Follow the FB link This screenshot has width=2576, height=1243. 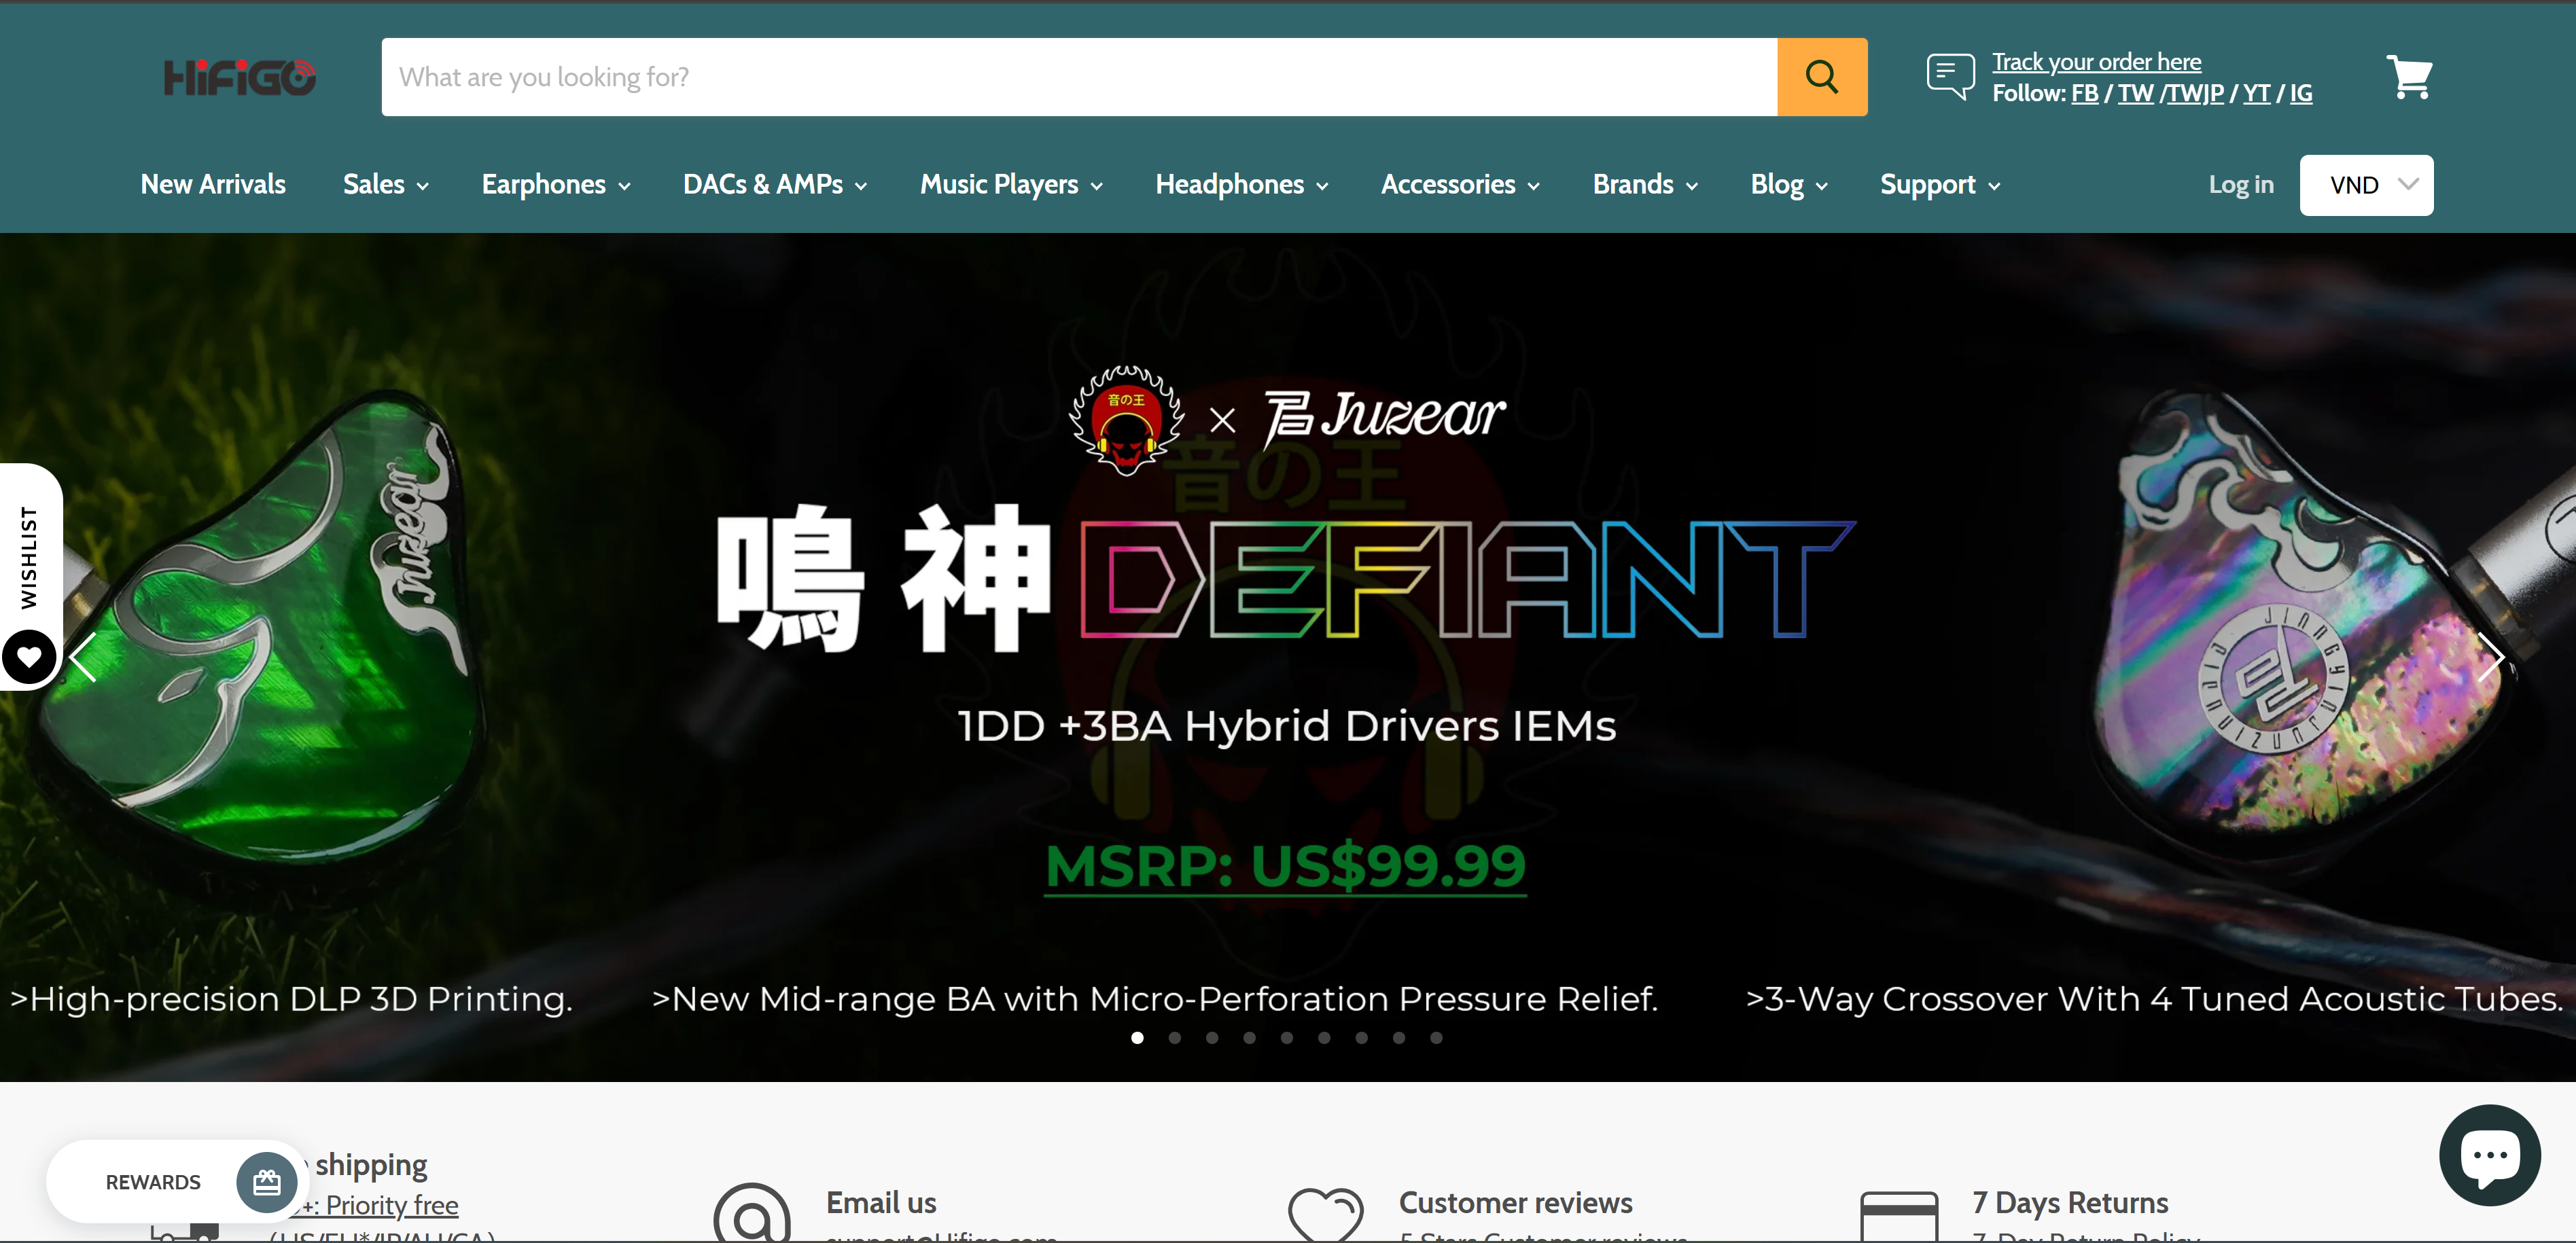point(2085,93)
